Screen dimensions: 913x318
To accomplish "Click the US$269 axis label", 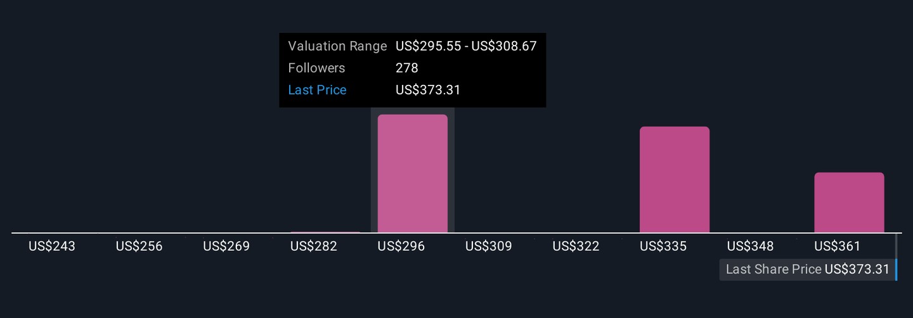I will click(226, 246).
